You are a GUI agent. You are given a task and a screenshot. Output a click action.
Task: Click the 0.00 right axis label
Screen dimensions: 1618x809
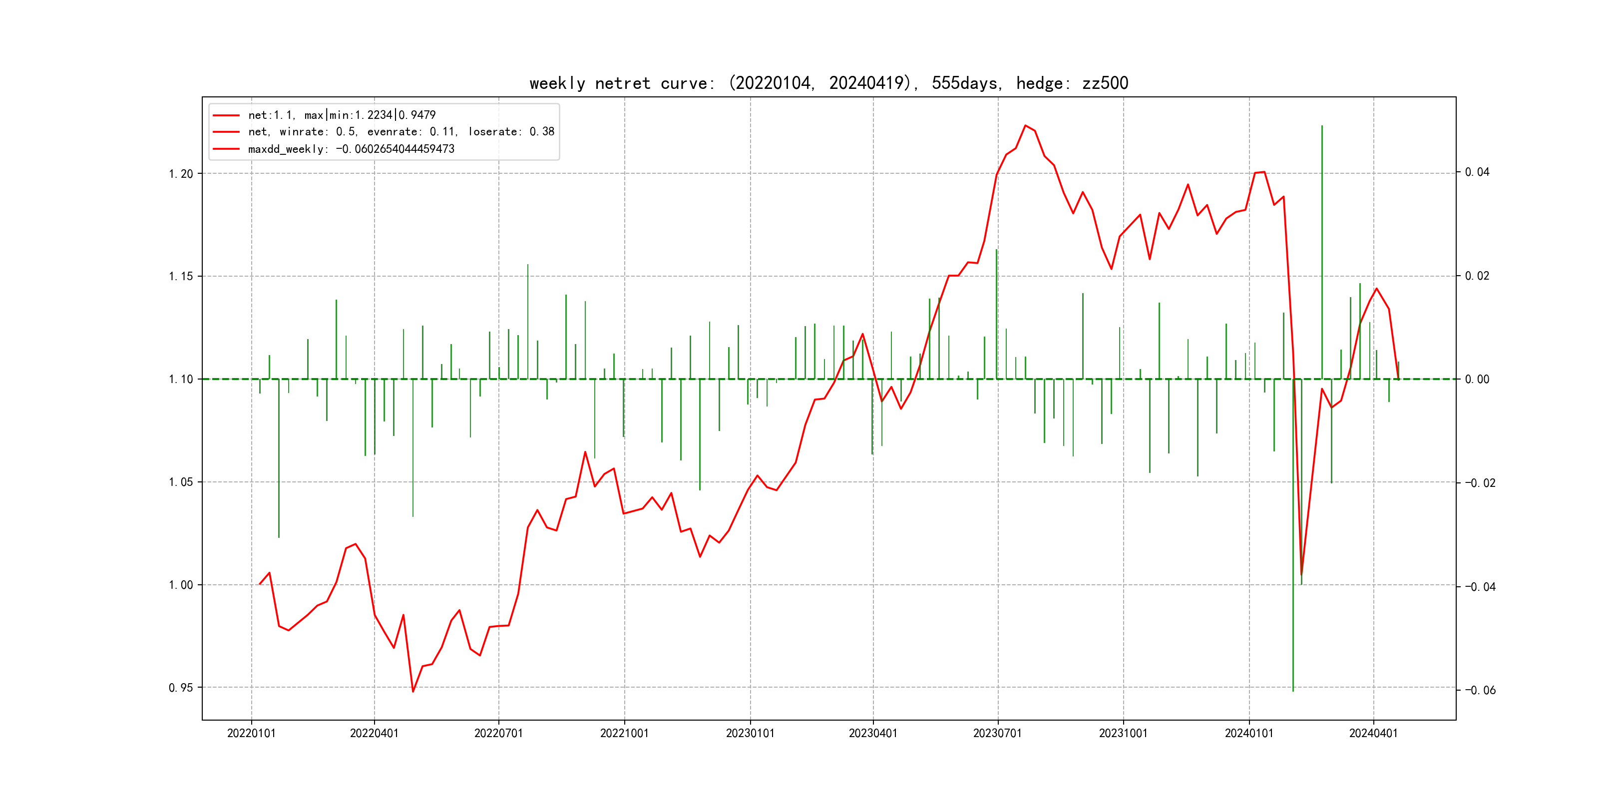[1477, 380]
